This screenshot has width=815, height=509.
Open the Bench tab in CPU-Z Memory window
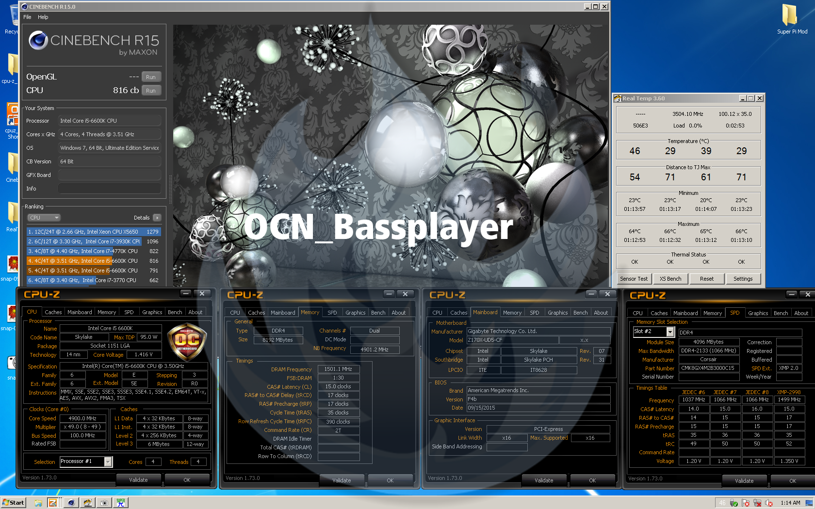click(x=378, y=313)
